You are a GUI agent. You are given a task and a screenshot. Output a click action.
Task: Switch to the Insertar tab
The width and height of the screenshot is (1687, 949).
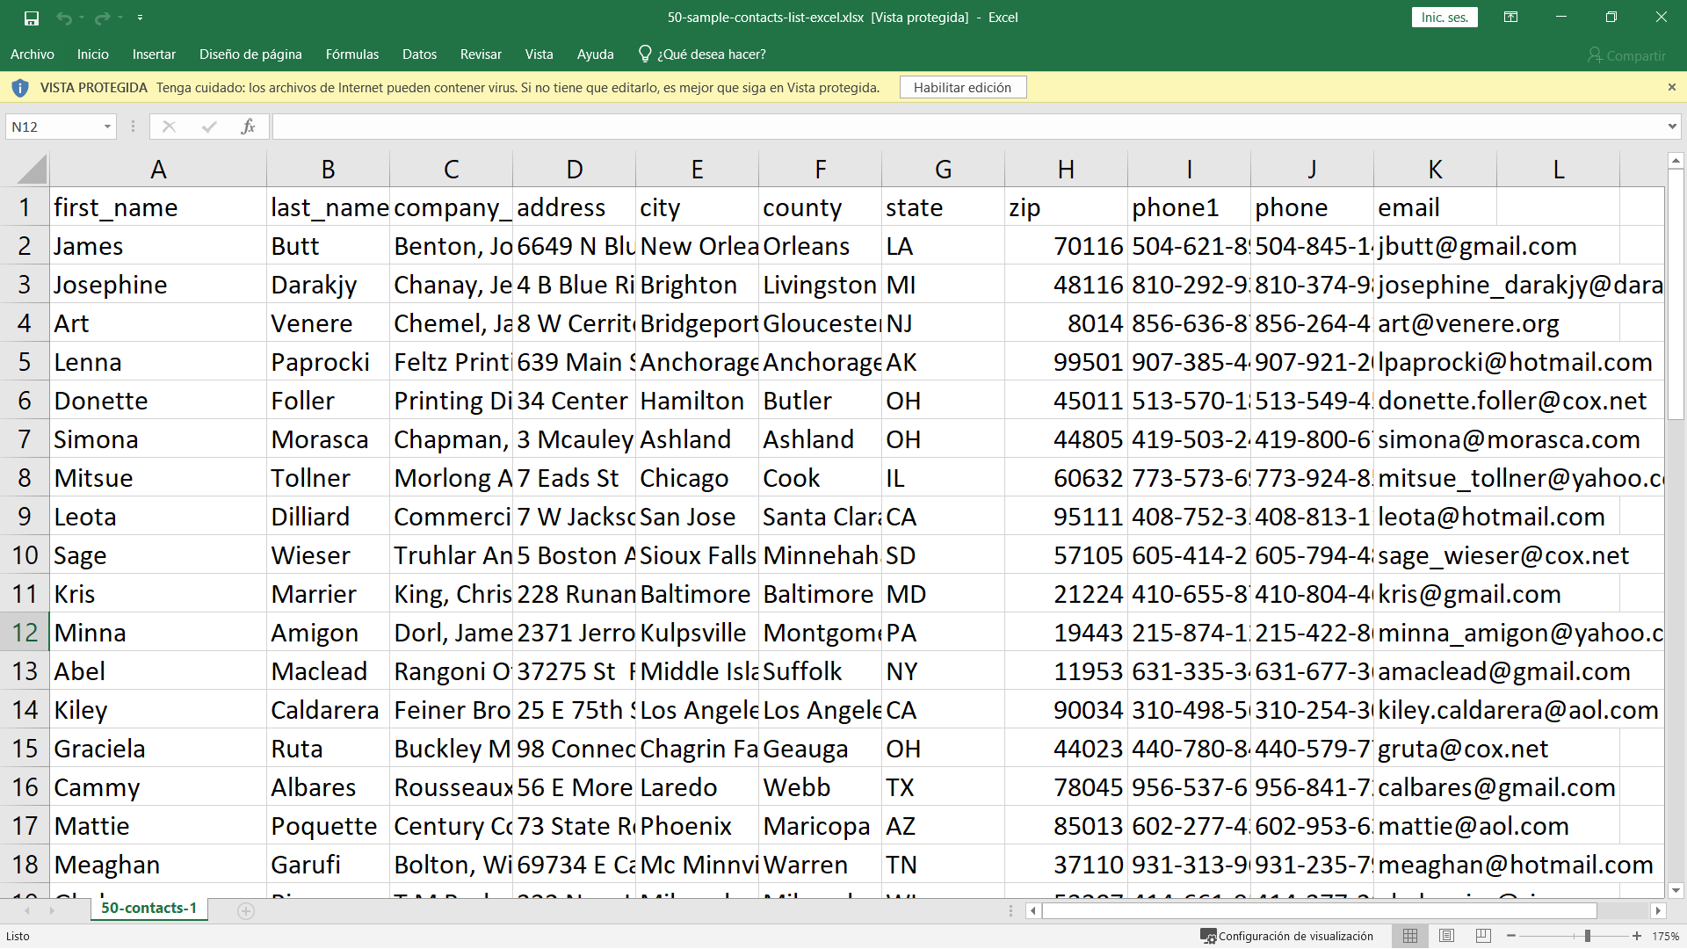pyautogui.click(x=154, y=54)
